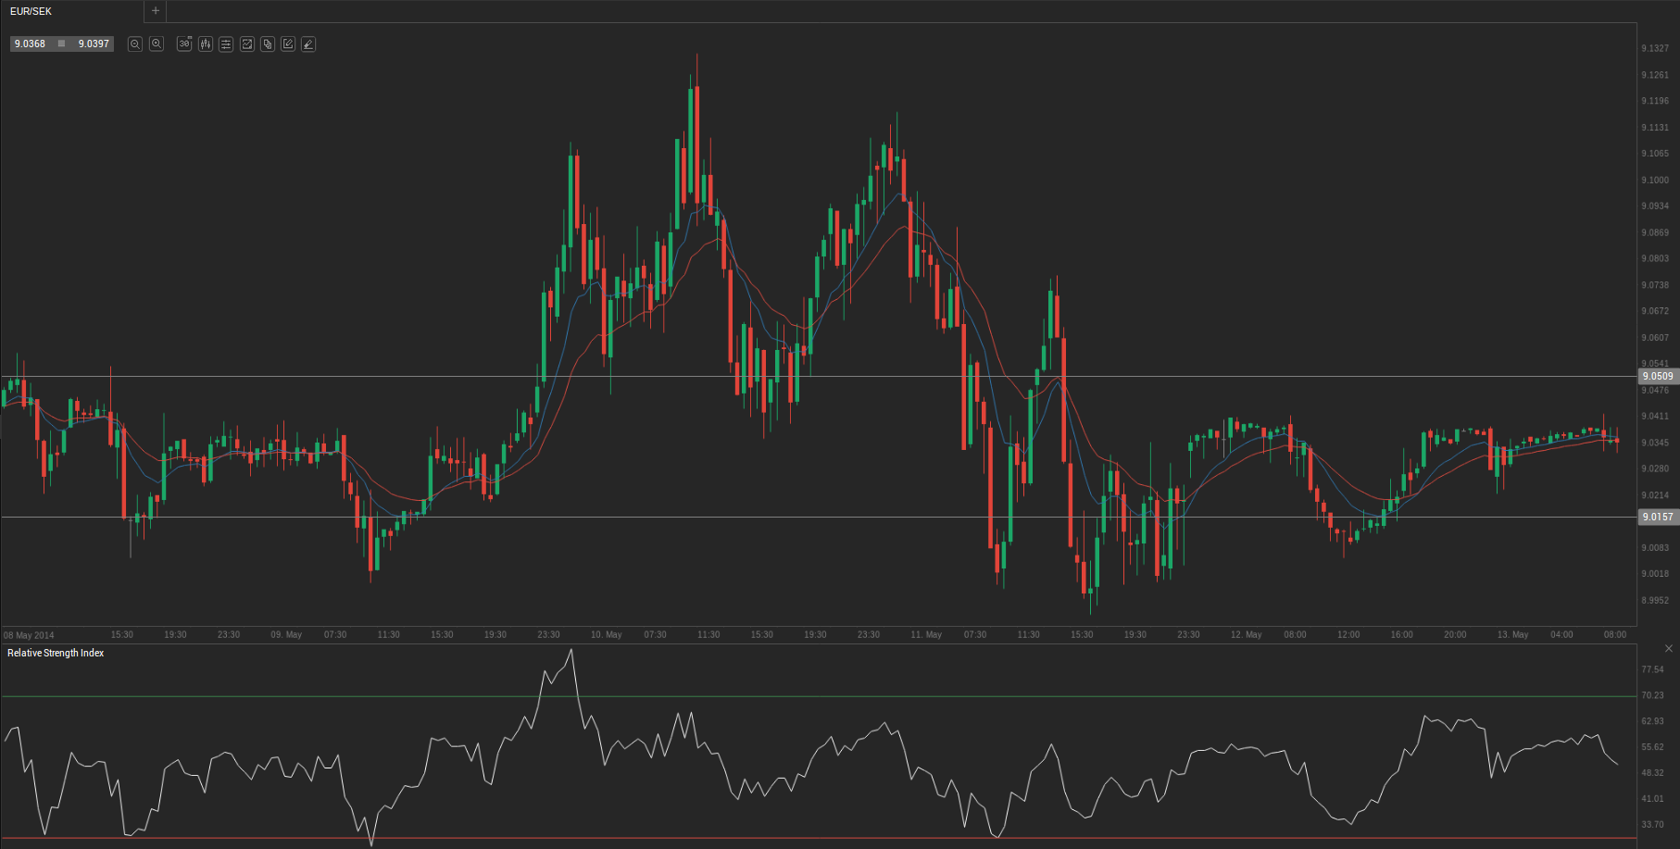This screenshot has height=849, width=1680.
Task: Click the 9.0397 ask price
Action: [94, 44]
